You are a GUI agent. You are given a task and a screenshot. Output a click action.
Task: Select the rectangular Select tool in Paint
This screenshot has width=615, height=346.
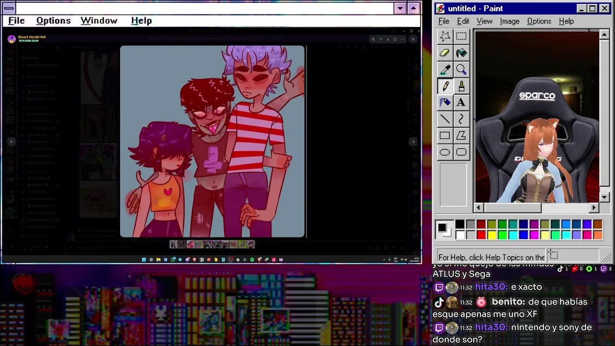click(461, 37)
